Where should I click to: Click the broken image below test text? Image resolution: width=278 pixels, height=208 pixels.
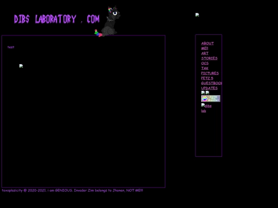pos(21,66)
